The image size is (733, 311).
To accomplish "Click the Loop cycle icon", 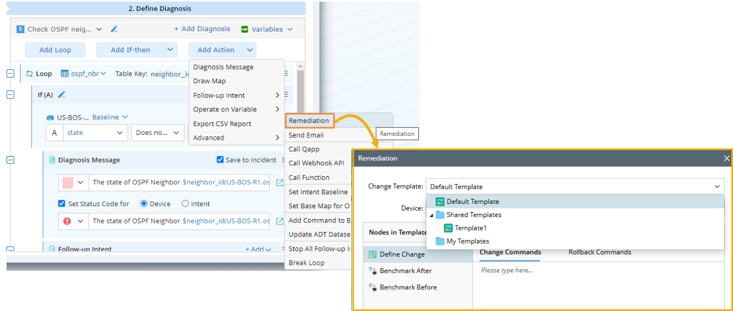I will (x=29, y=73).
